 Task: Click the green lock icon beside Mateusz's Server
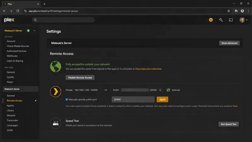click(28, 31)
